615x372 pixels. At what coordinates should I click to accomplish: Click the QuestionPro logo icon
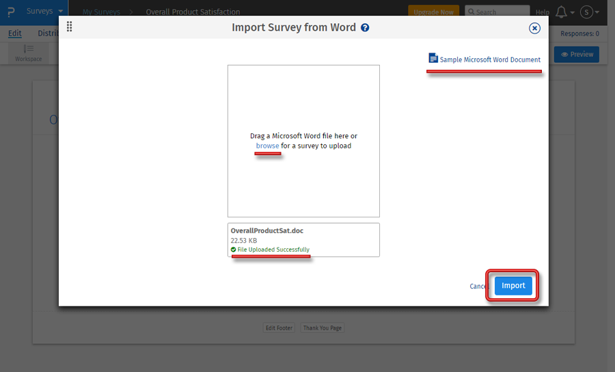click(x=11, y=12)
